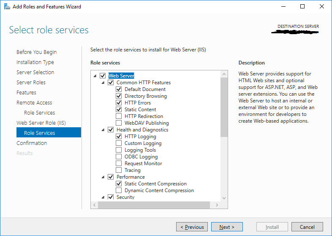Click the Next button
Viewport: 332px width, 236px height.
[227, 227]
